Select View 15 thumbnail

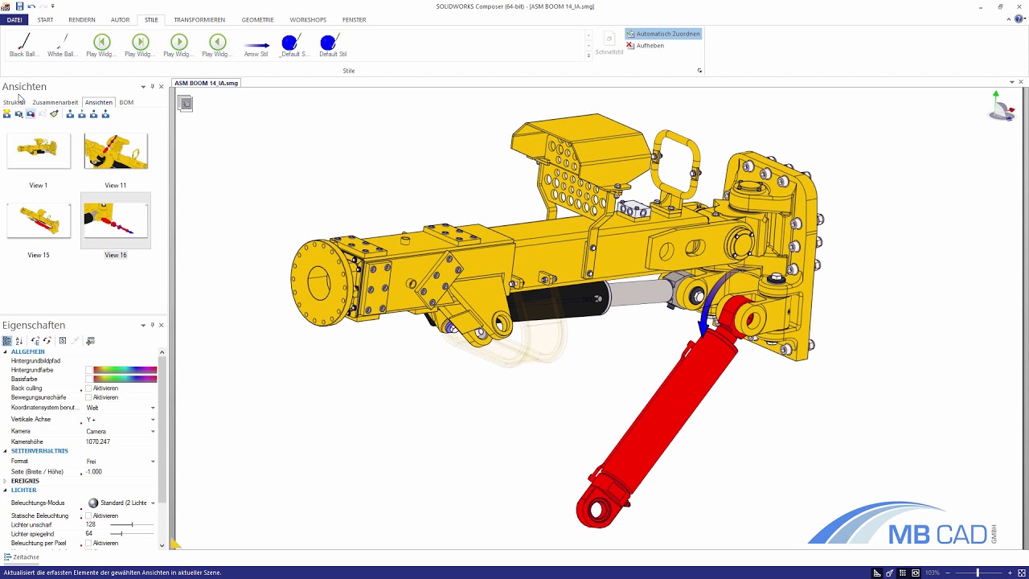tap(39, 220)
